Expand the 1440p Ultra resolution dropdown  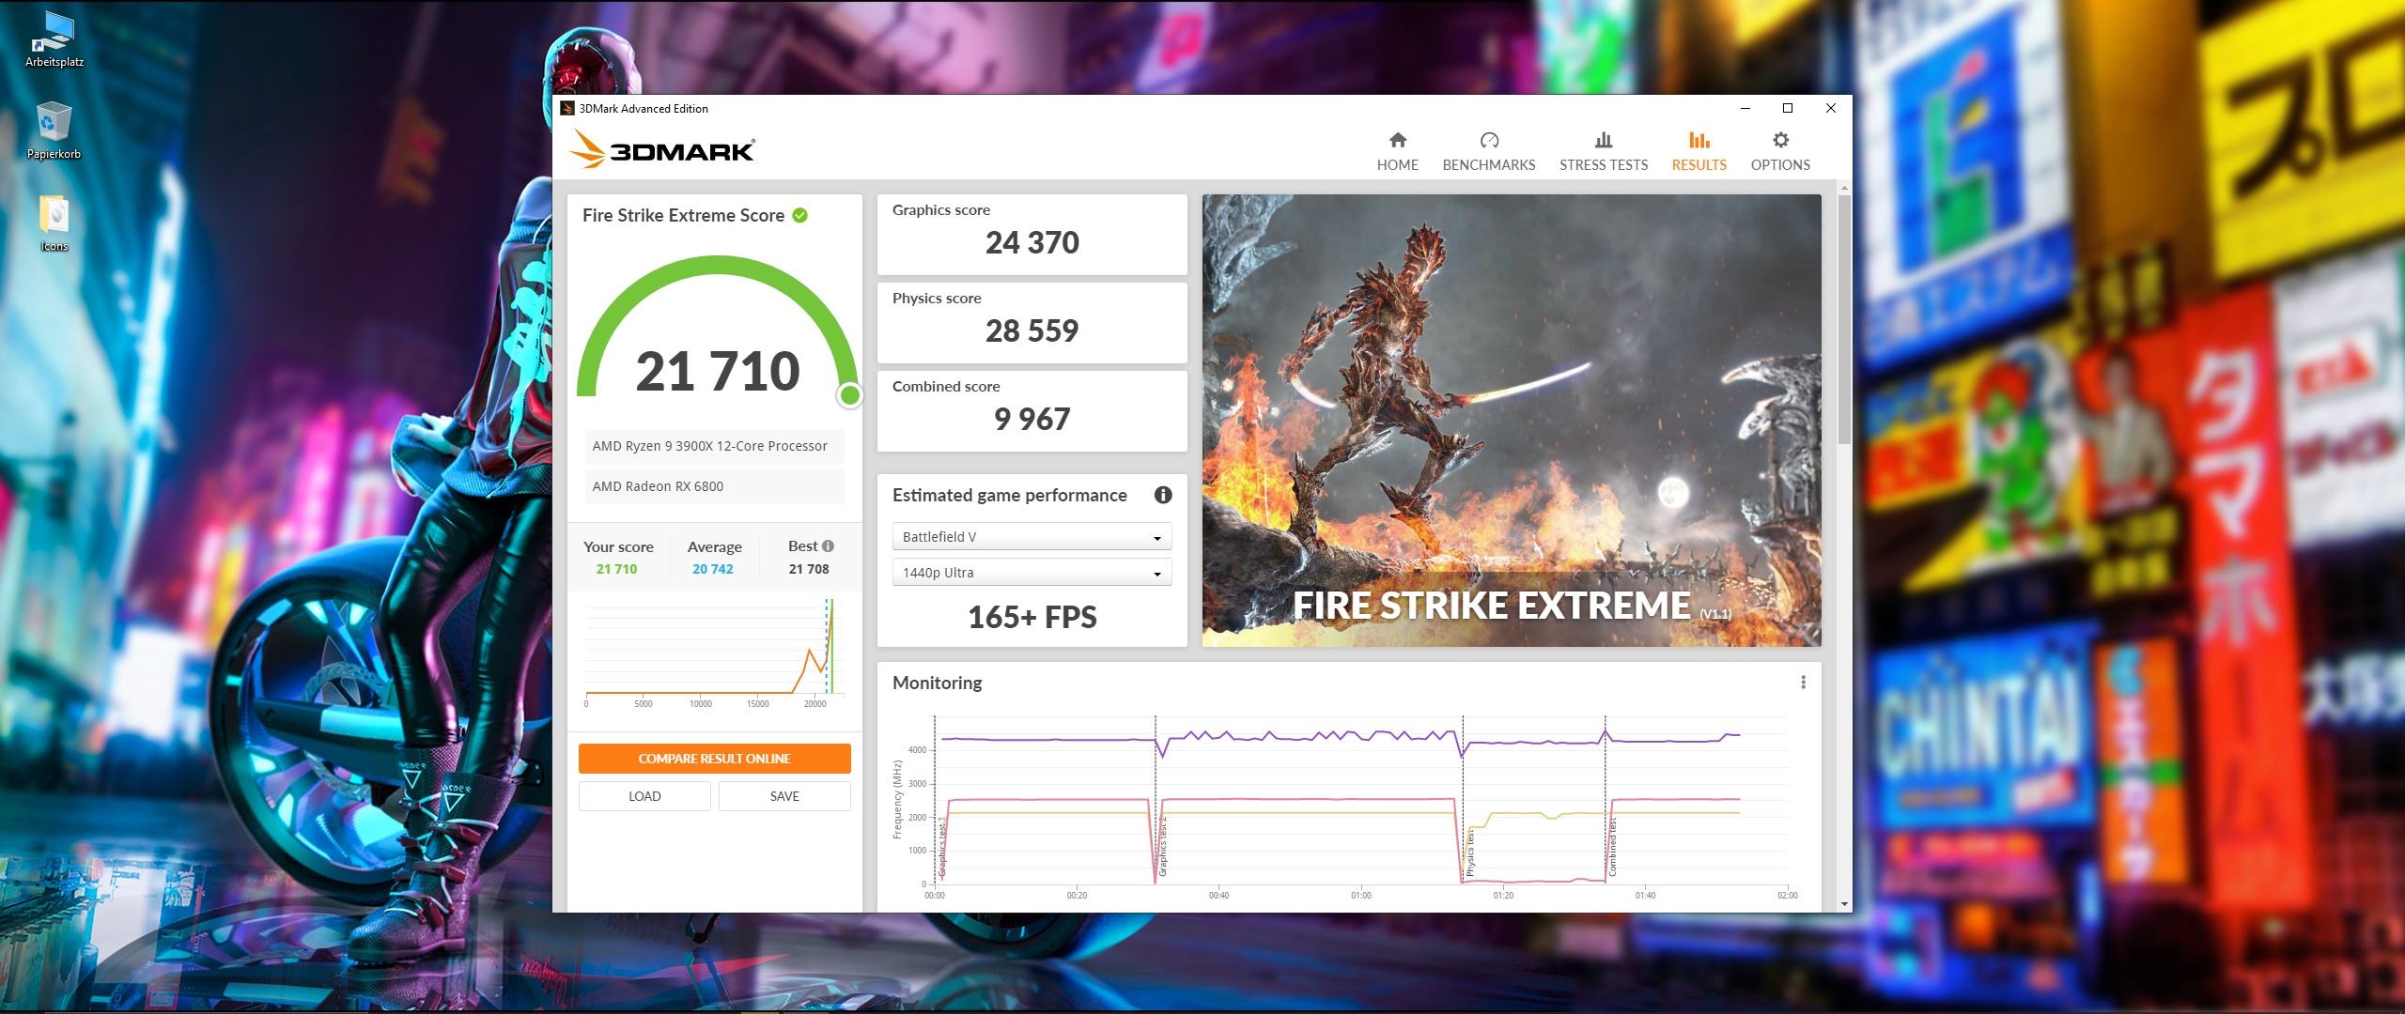tap(1031, 573)
